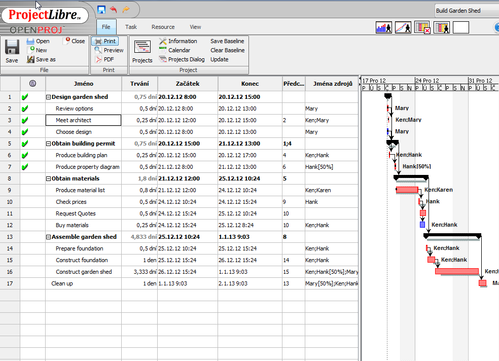Redo with the orange arrow icon
This screenshot has width=499, height=361.
click(x=126, y=10)
